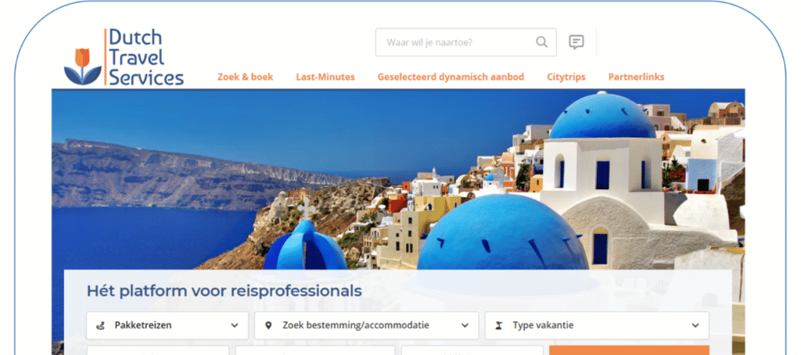The width and height of the screenshot is (801, 355).
Task: Click chevron of destination/accommodatie selector
Action: (465, 325)
